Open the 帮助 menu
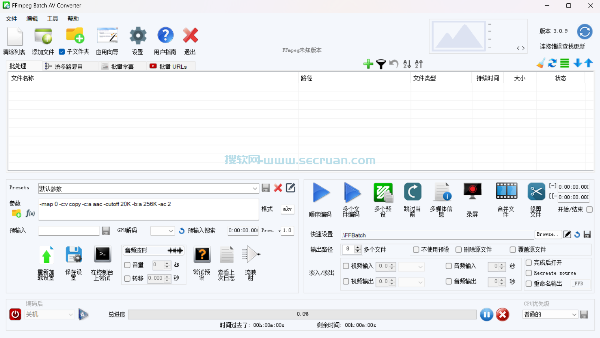600x338 pixels. point(73,19)
